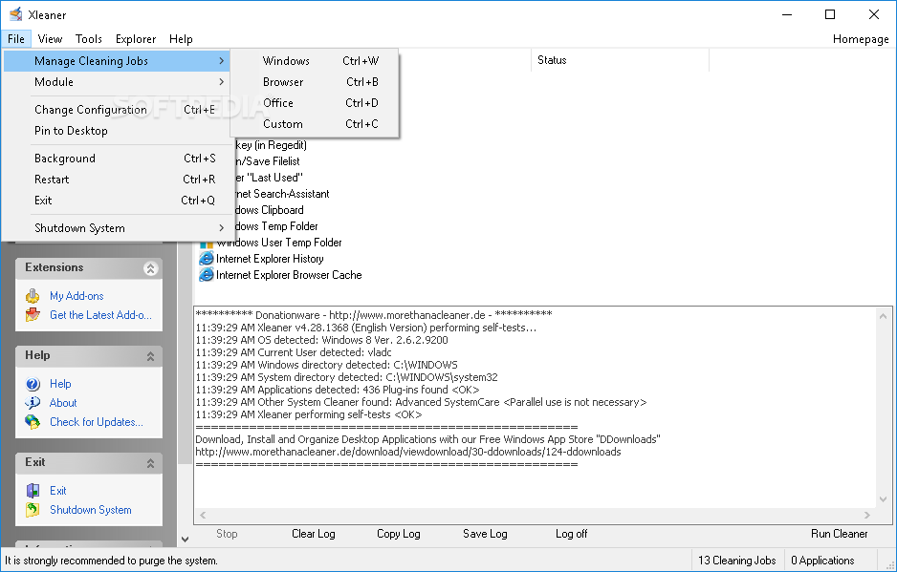Click the Stop button

coord(227,534)
